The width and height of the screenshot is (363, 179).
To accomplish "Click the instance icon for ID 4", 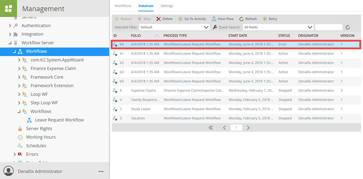I will pyautogui.click(x=115, y=99).
